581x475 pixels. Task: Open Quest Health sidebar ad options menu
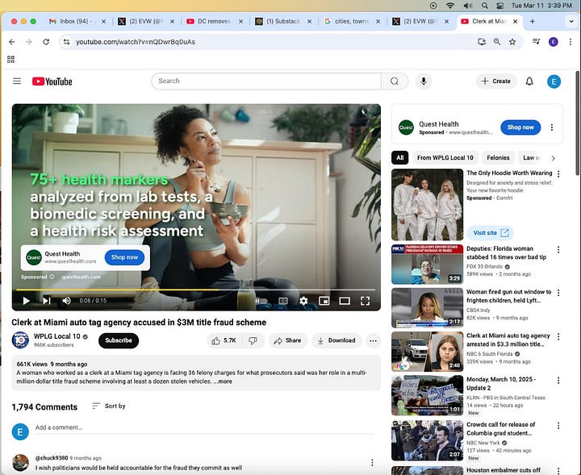pyautogui.click(x=552, y=127)
